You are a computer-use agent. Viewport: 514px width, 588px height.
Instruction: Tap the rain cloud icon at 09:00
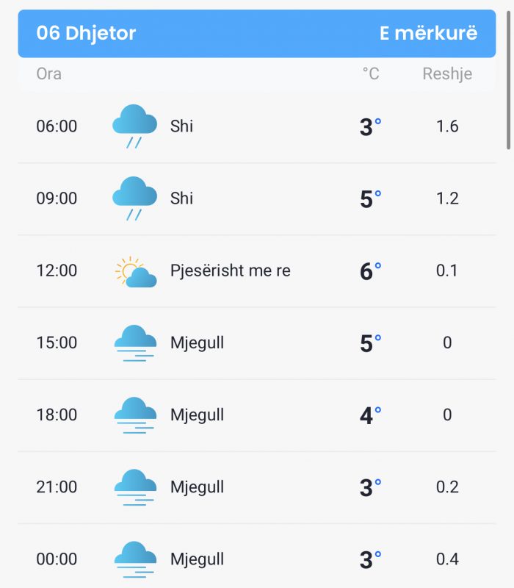(x=134, y=198)
